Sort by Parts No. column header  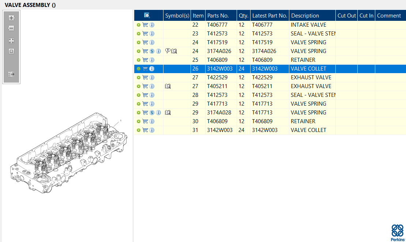point(218,16)
